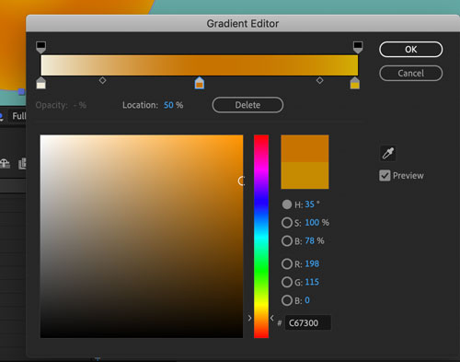Image resolution: width=460 pixels, height=362 pixels.
Task: Click inside the saturation-brightness color field
Action: (x=142, y=237)
